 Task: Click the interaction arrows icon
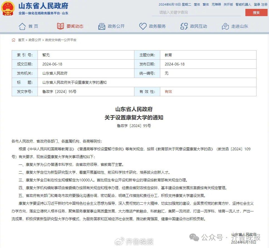(184, 26)
